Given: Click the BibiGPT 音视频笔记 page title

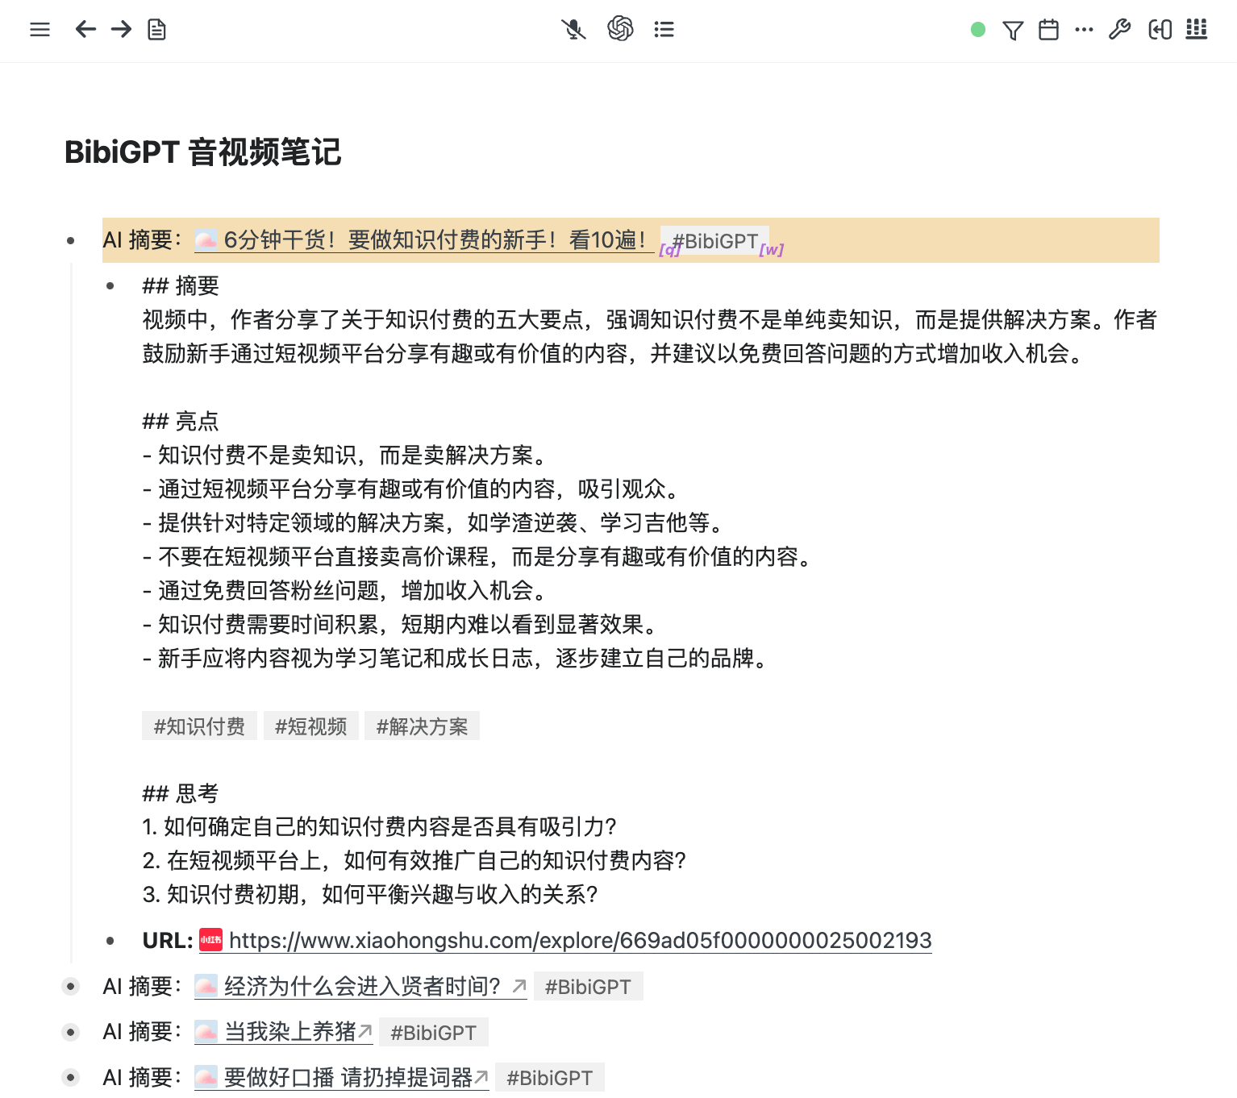Looking at the screenshot, I should 202,152.
